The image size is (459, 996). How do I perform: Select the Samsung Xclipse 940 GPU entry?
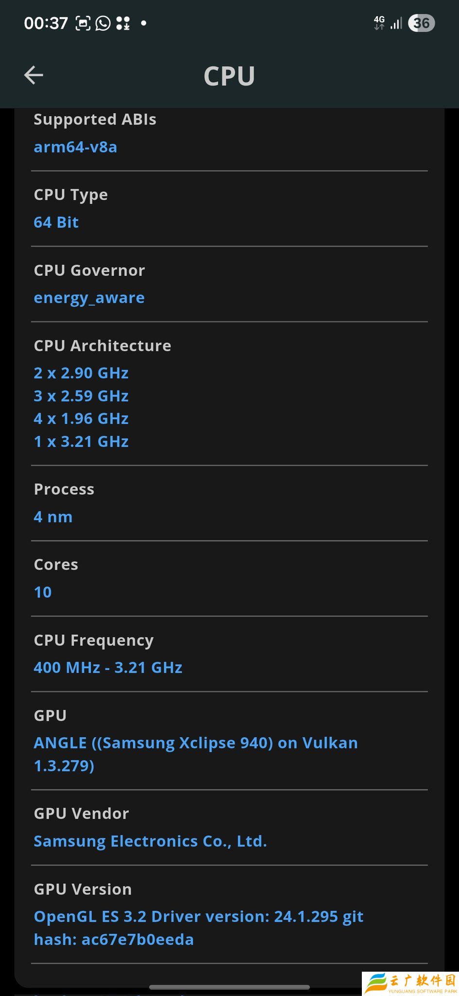point(196,754)
